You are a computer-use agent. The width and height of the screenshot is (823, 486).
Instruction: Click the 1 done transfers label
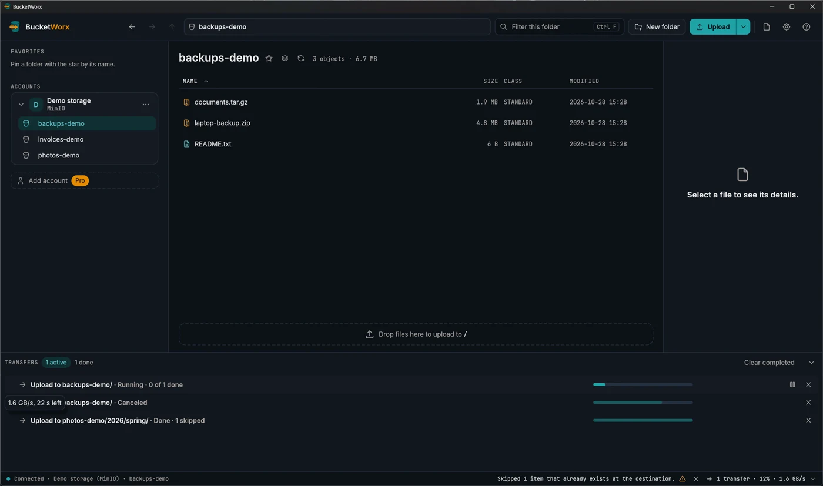[x=83, y=363]
